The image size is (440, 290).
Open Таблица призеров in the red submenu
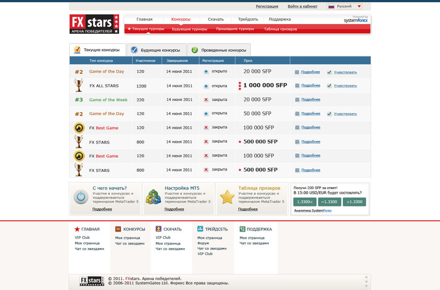[280, 29]
